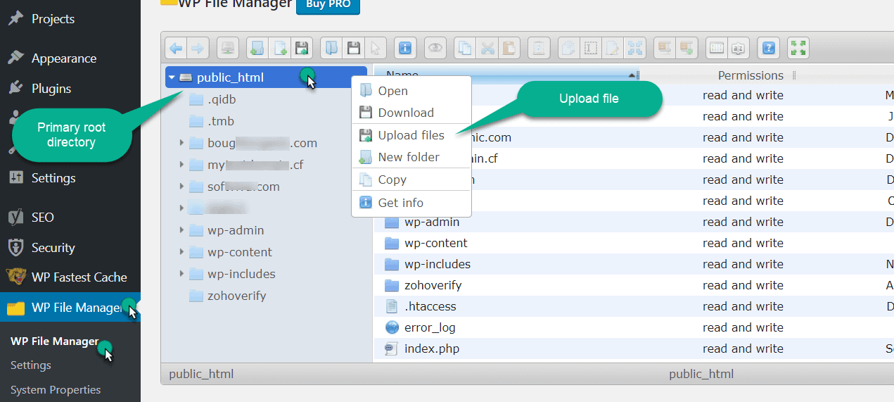Select the wp-content folder in the file list
Screen dimensions: 894x402
435,243
